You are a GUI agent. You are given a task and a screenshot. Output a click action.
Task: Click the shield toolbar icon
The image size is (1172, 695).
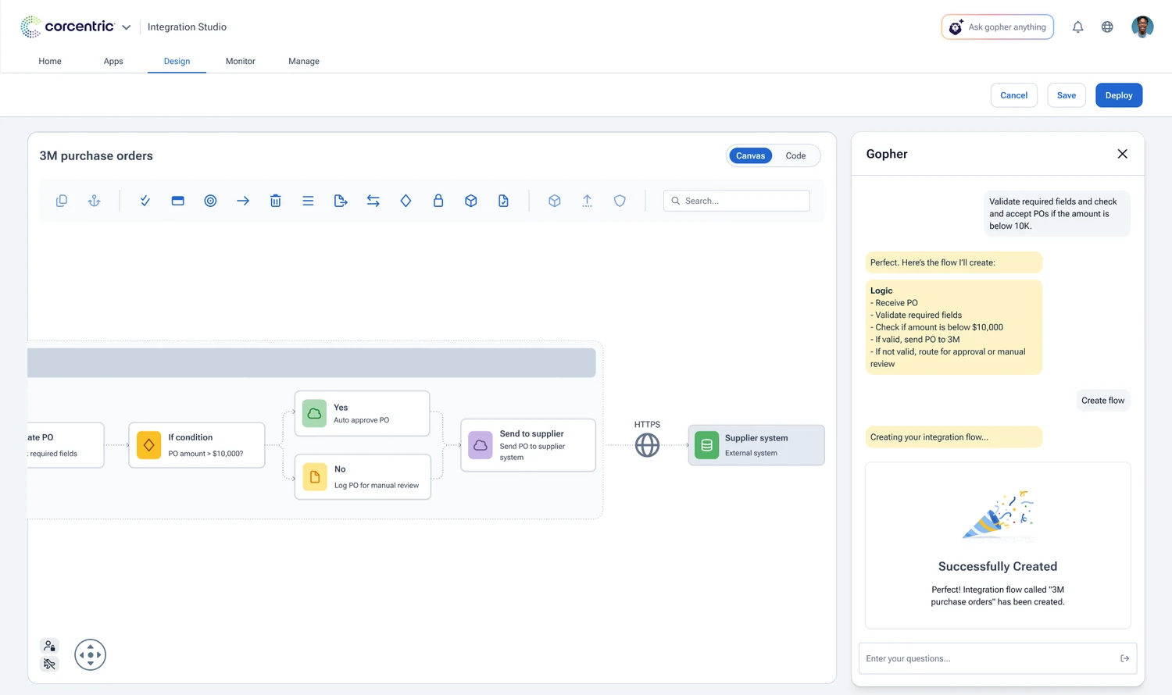coord(620,201)
